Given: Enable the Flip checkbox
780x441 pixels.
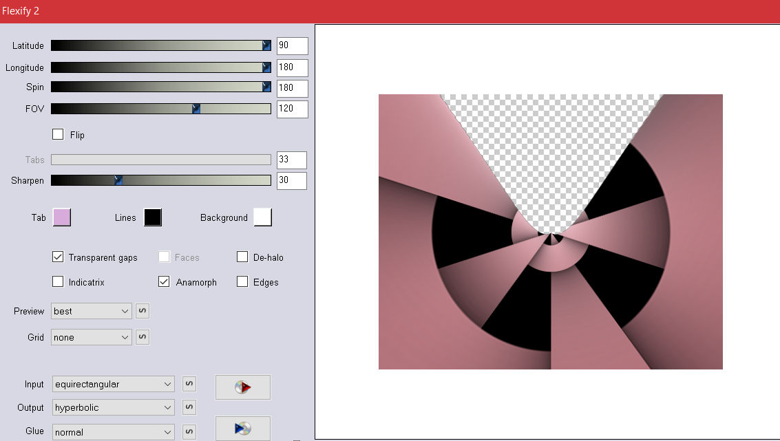Looking at the screenshot, I should (59, 135).
